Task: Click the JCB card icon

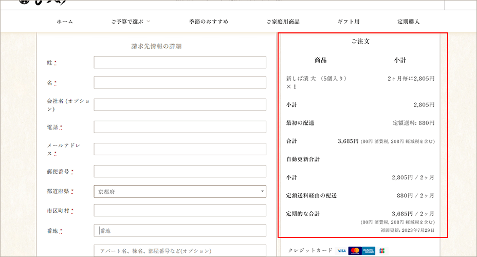Action: [382, 251]
